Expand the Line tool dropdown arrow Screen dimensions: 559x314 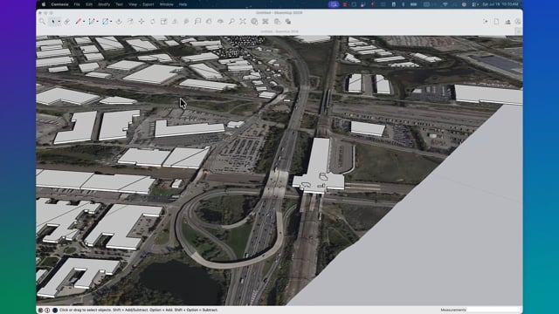click(x=84, y=22)
